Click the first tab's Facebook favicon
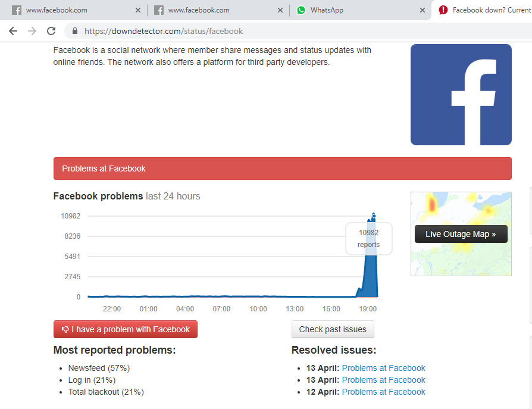This screenshot has width=532, height=409. (x=17, y=10)
